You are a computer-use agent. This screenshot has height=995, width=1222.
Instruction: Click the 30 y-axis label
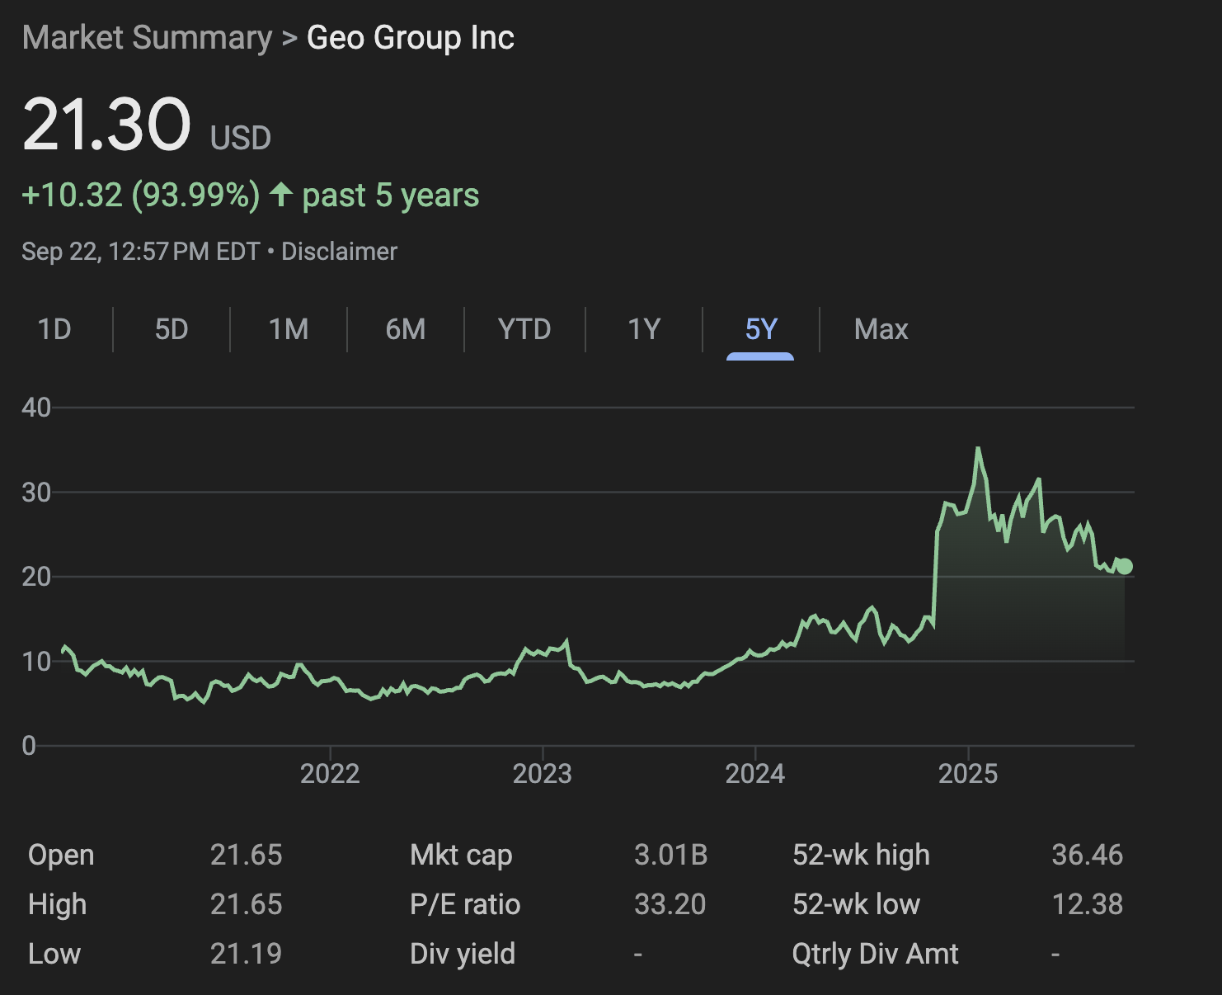(36, 492)
